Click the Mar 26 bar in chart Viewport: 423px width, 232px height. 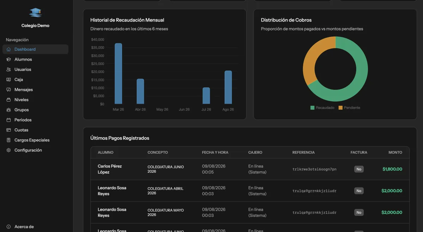click(x=118, y=74)
